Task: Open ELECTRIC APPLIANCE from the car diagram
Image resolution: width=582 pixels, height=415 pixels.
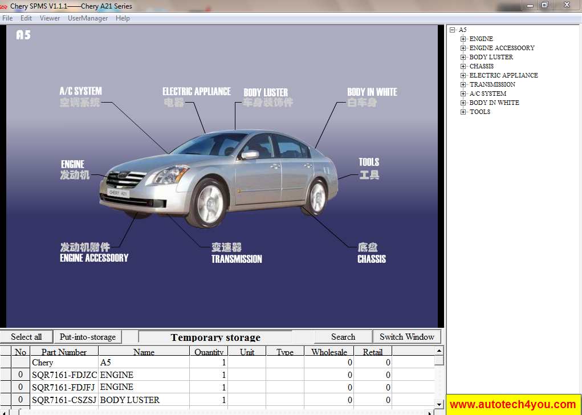Action: point(196,91)
